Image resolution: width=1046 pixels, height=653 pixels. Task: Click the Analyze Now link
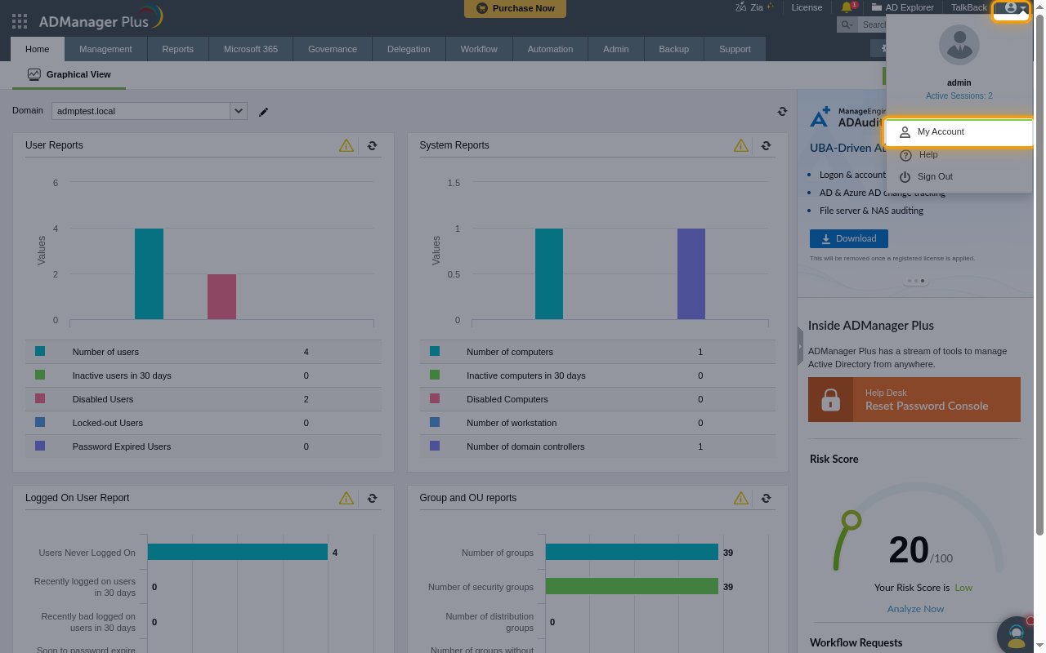pyautogui.click(x=915, y=609)
